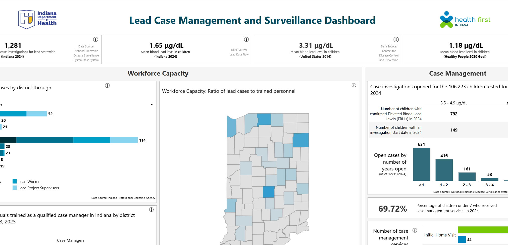Click the 792 confirmed EBLLs value cell
The height and width of the screenshot is (245, 508).
pos(454,114)
